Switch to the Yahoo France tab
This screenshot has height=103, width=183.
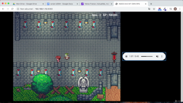click(97, 4)
